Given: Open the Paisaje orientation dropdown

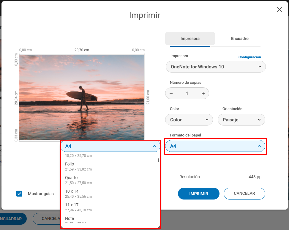Looking at the screenshot, I should coord(241,120).
